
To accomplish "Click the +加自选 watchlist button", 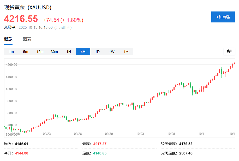I will click(x=223, y=17).
